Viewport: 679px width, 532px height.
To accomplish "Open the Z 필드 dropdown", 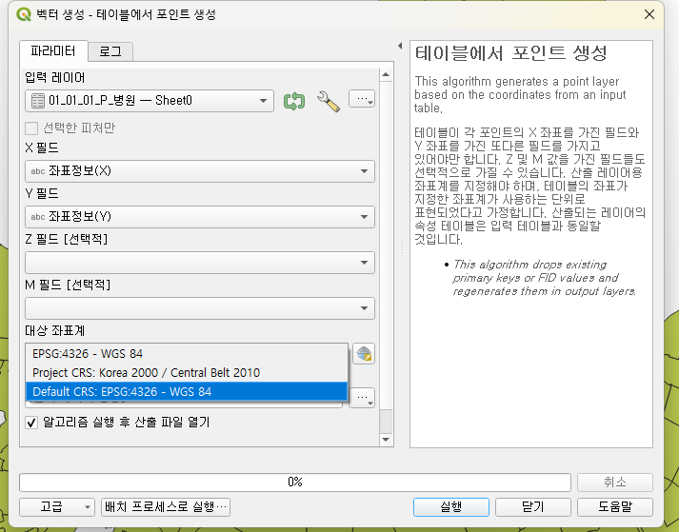I will tap(200, 263).
